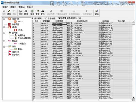The height and width of the screenshot is (103, 136).
Task: Open the 文件(F) menu
Action: tap(5, 7)
